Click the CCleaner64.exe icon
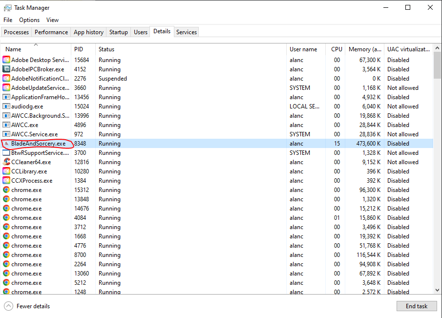Screen dimensions: 442x318 point(6,162)
